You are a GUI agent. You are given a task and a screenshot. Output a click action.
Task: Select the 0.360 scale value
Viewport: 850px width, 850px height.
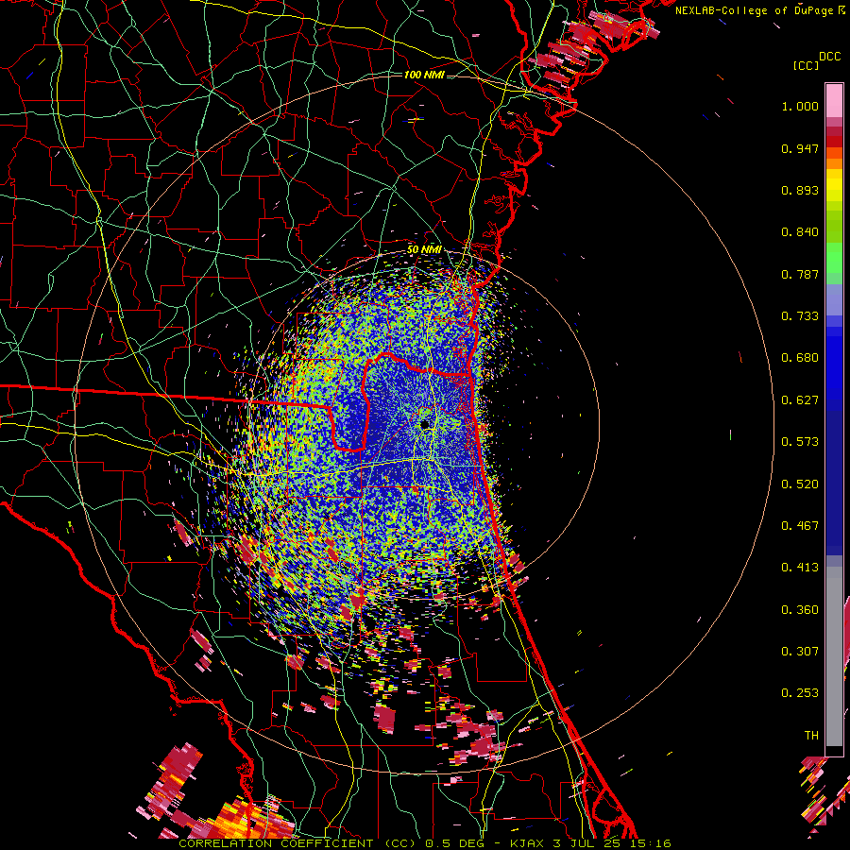point(800,610)
